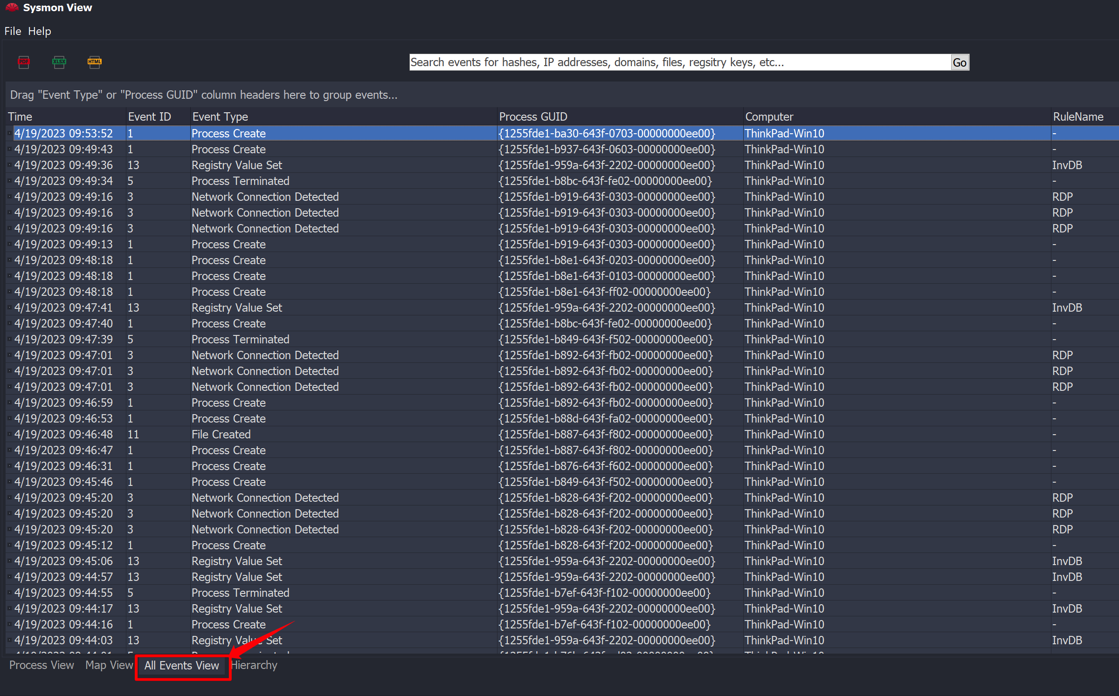The height and width of the screenshot is (696, 1119).
Task: Expand row at 4/19/2023 09:49:13
Action: pos(9,244)
